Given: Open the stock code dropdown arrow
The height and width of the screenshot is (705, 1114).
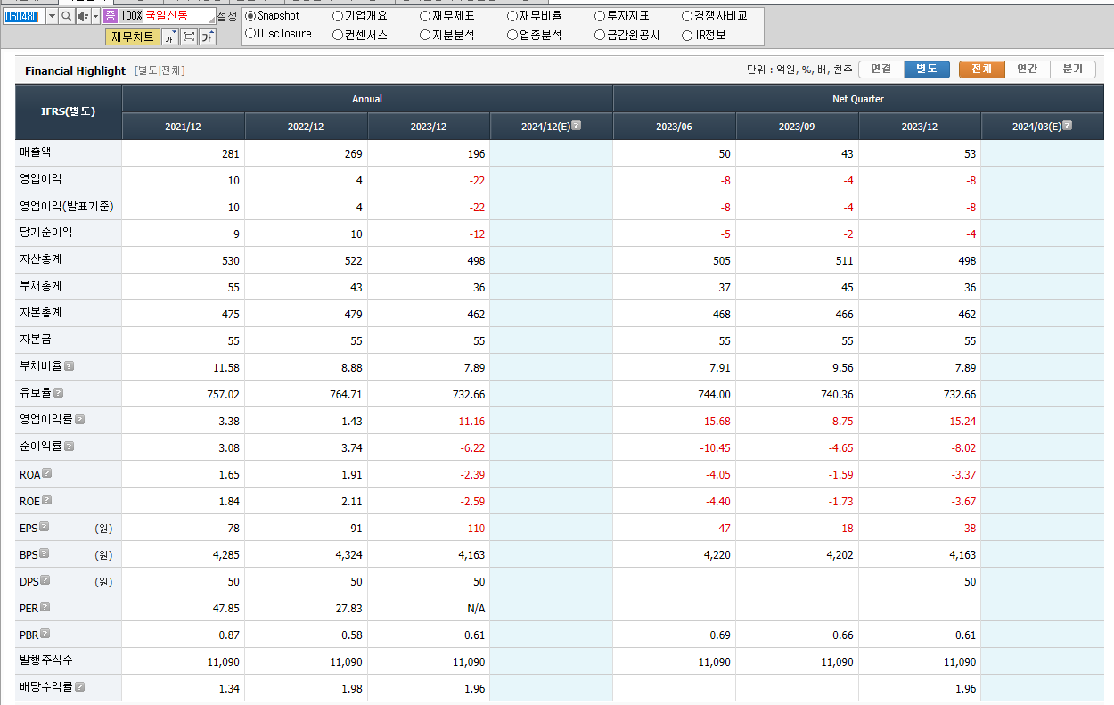Looking at the screenshot, I should (51, 16).
